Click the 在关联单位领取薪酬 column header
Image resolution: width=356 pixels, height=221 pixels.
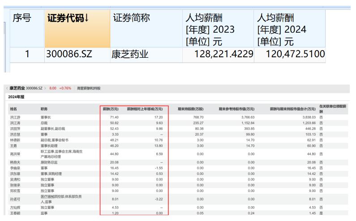tap(333, 109)
